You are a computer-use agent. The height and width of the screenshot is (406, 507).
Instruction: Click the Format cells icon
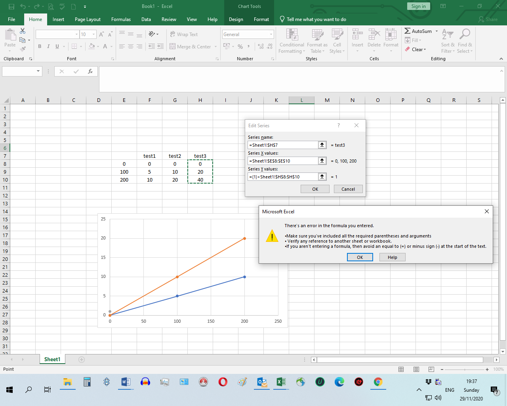391,35
